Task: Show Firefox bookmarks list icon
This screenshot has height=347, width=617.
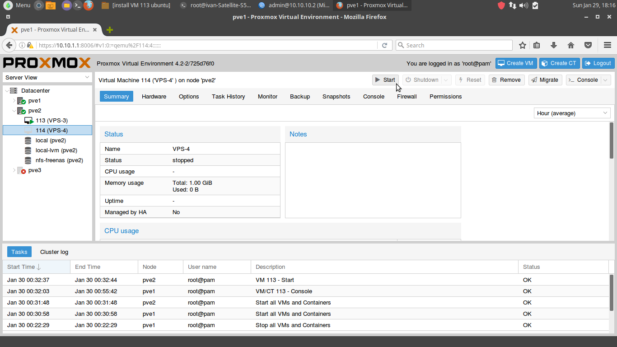Action: point(537,45)
